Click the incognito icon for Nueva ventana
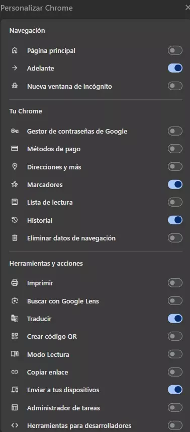The image size is (190, 432). (15, 86)
